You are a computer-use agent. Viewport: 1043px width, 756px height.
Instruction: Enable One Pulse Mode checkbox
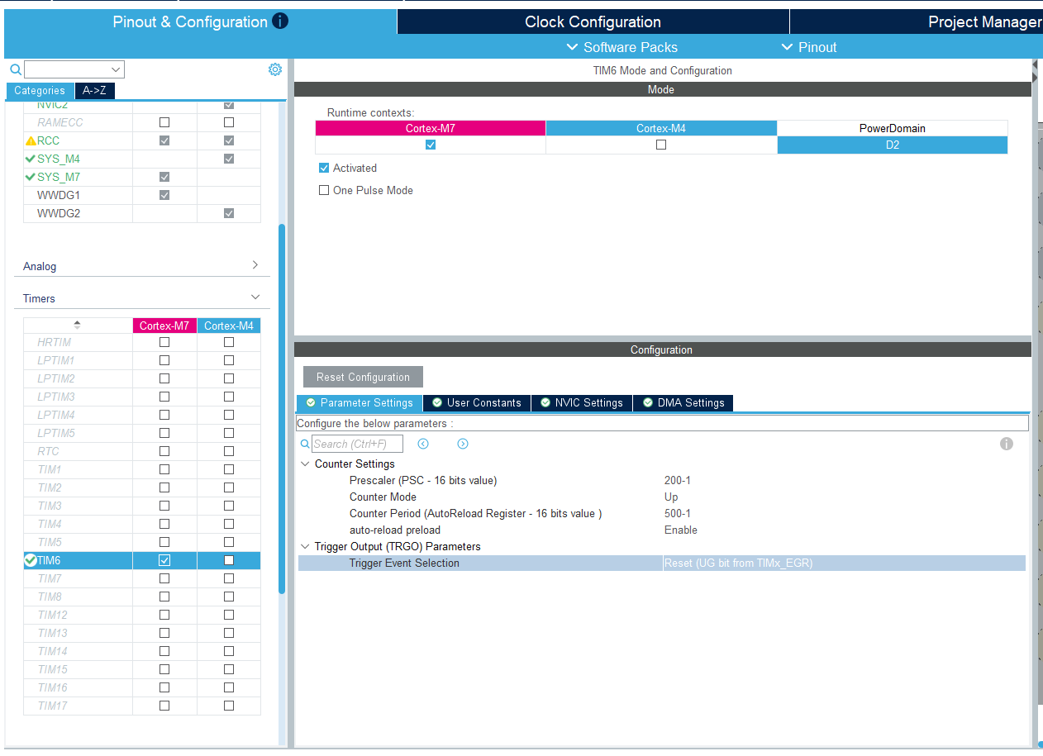point(324,190)
